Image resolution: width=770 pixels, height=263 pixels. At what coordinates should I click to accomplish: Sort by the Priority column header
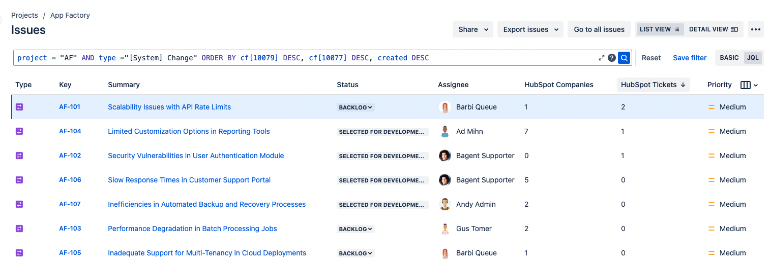pyautogui.click(x=719, y=85)
